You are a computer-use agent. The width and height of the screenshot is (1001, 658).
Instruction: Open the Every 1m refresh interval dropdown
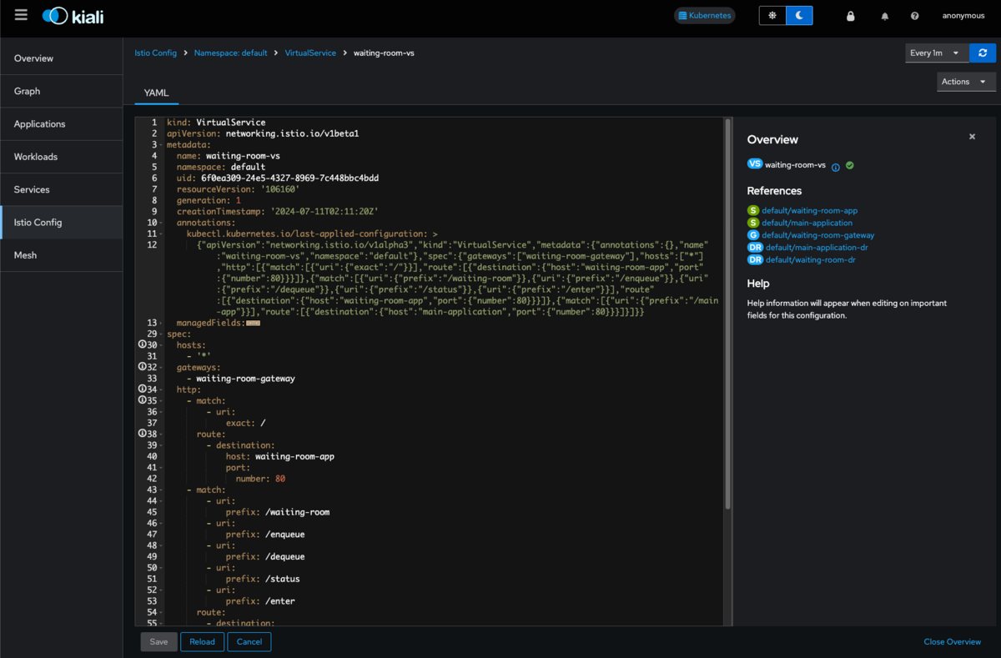point(937,53)
